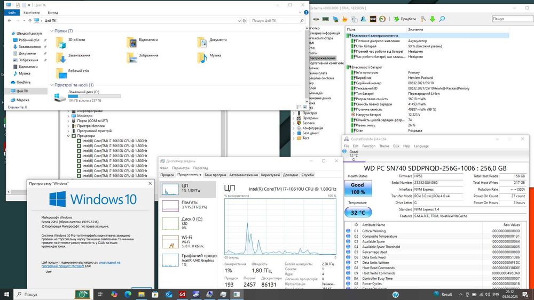This screenshot has height=300, width=534.
Task: Collapse the Пристрої та носії group
Action: pos(52,85)
